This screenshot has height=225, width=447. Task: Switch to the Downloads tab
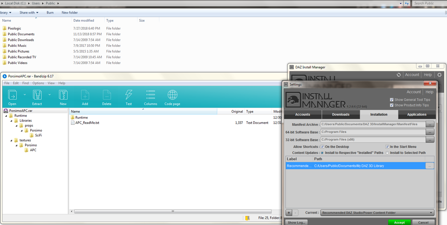coord(341,115)
